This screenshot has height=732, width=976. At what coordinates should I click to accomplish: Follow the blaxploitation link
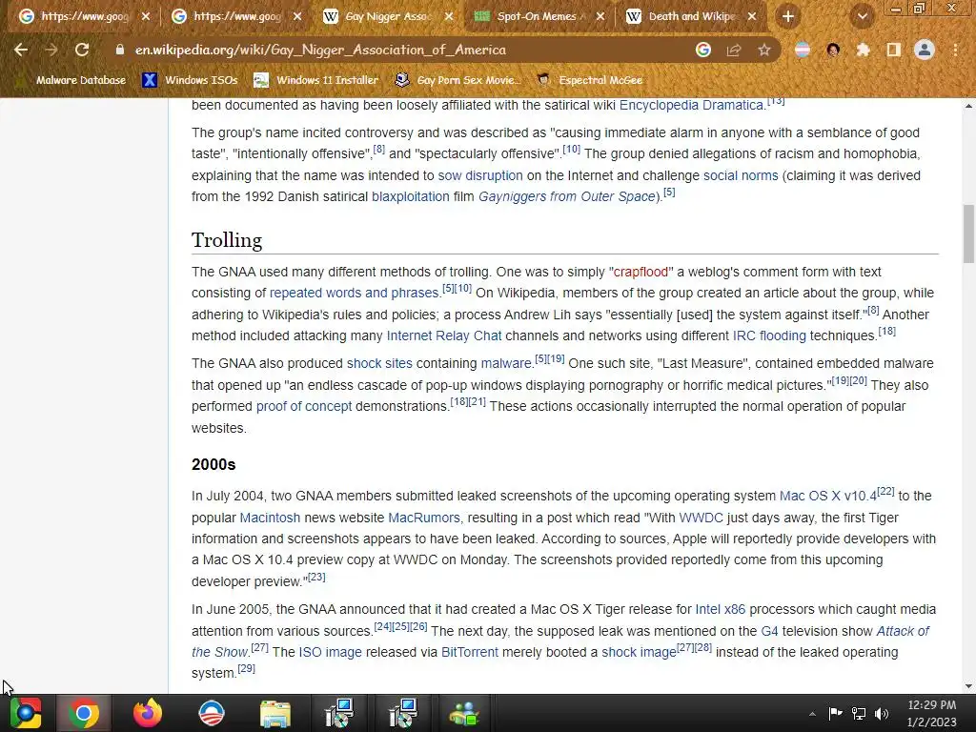(410, 196)
